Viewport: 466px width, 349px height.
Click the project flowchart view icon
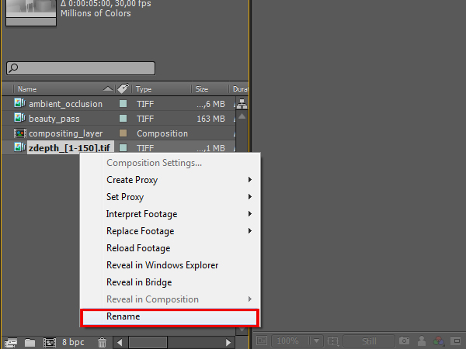(x=242, y=104)
